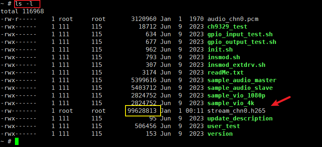Click the highlighted 99628813 file size

(142, 111)
